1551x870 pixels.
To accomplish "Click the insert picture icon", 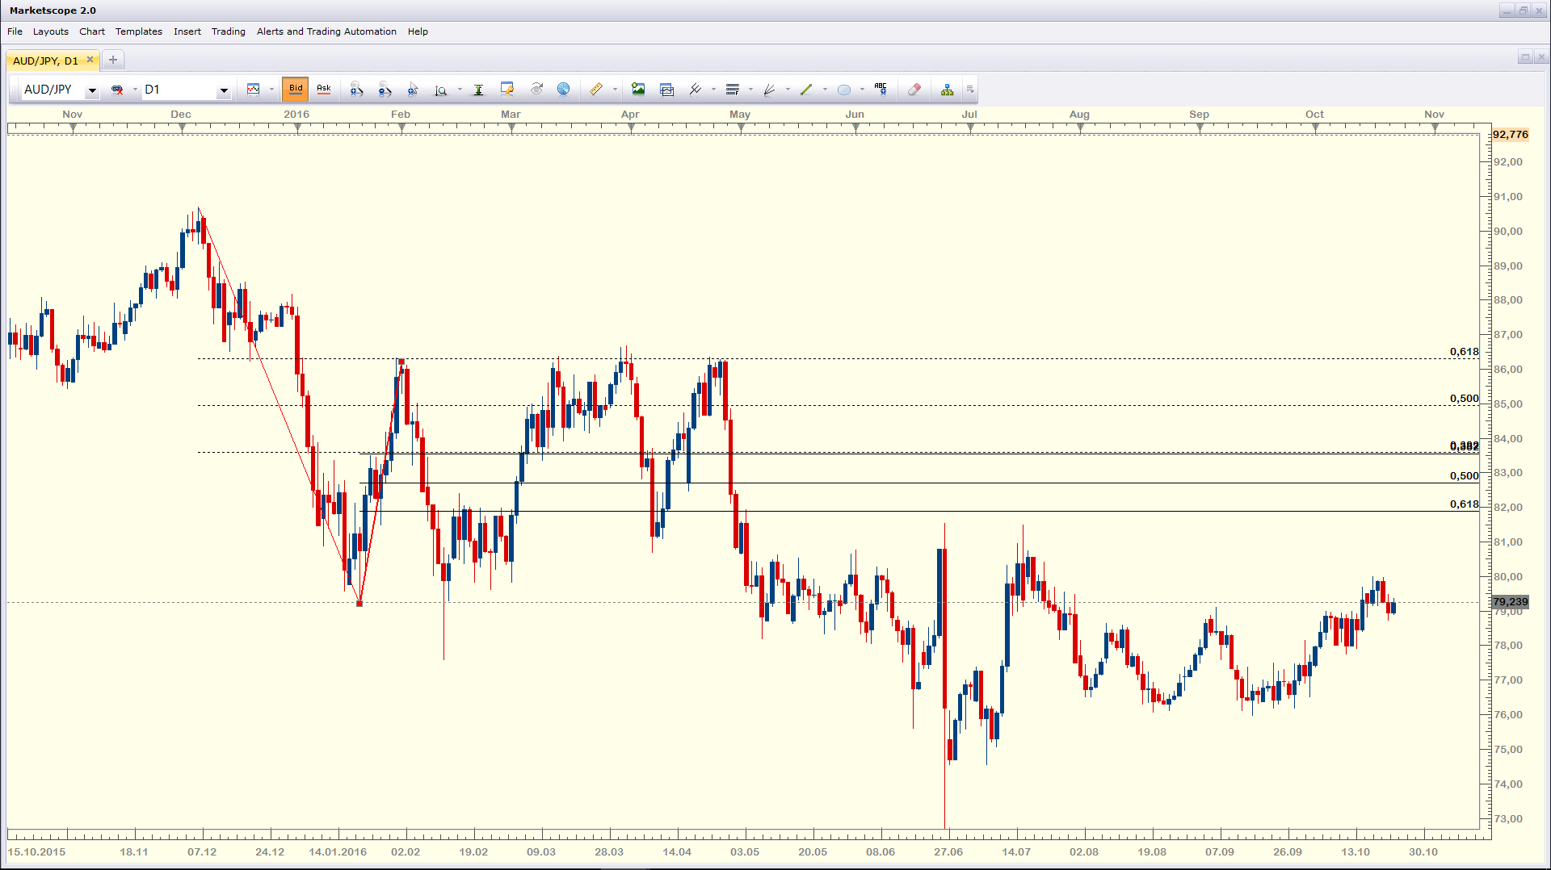I will (638, 90).
